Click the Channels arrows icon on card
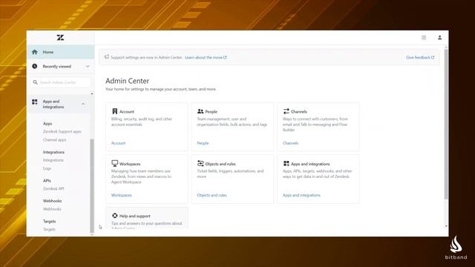 coord(286,111)
